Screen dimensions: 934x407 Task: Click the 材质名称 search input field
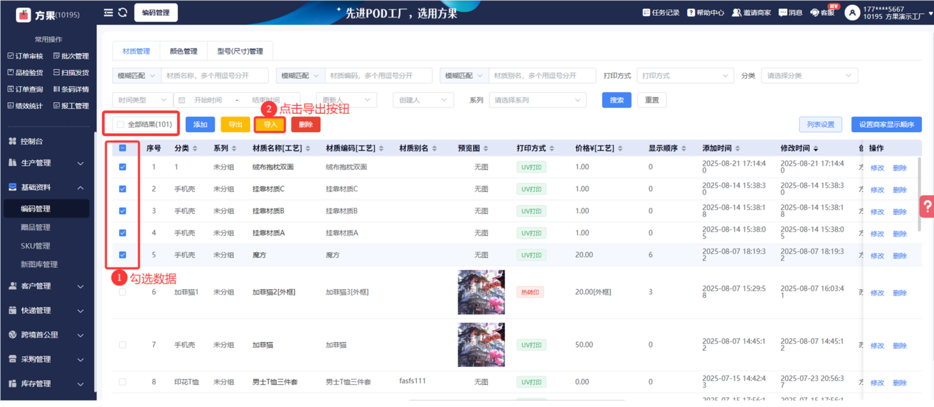click(215, 76)
